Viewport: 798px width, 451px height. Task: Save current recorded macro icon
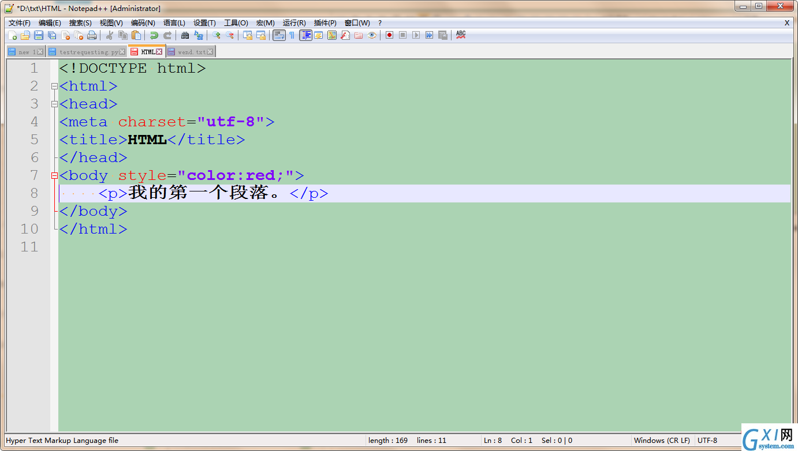(443, 35)
